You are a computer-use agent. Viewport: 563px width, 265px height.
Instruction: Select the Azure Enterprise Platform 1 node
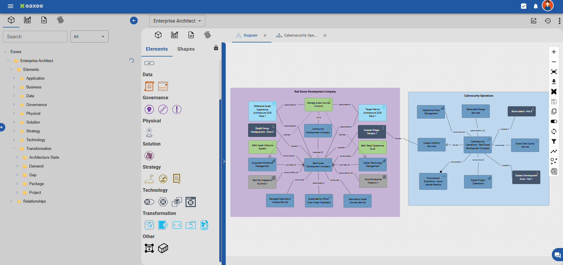(x=373, y=181)
